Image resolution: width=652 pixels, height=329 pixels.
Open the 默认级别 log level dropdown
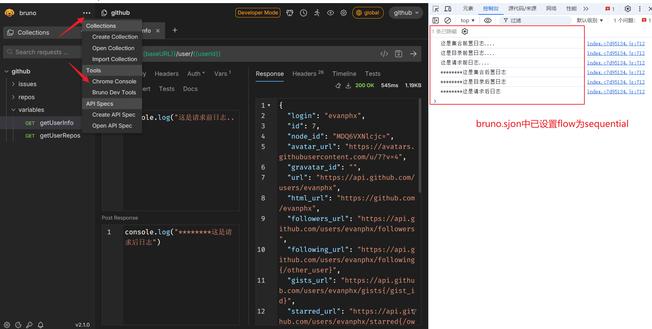590,21
